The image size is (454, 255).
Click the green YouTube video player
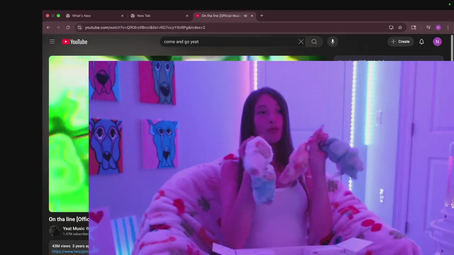pos(68,134)
